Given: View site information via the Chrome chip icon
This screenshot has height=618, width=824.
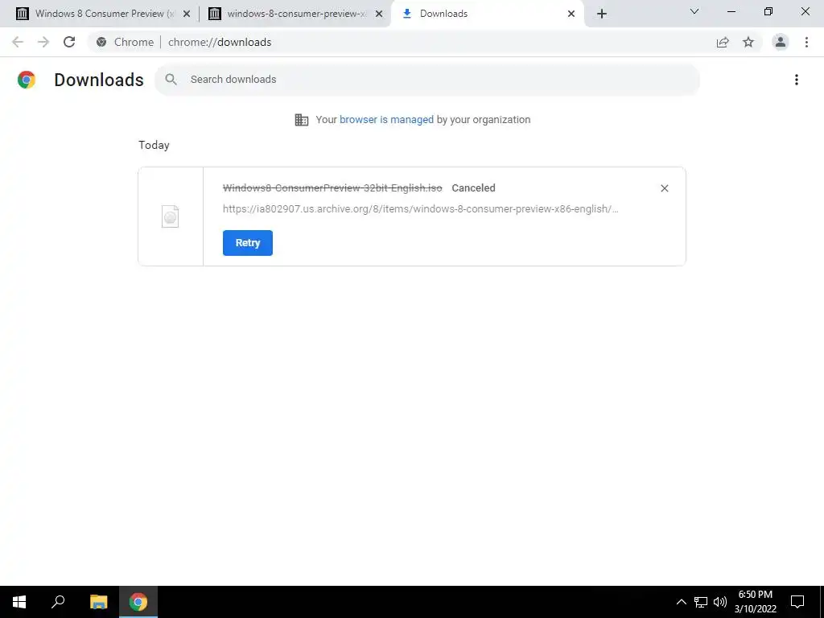Looking at the screenshot, I should [x=101, y=42].
